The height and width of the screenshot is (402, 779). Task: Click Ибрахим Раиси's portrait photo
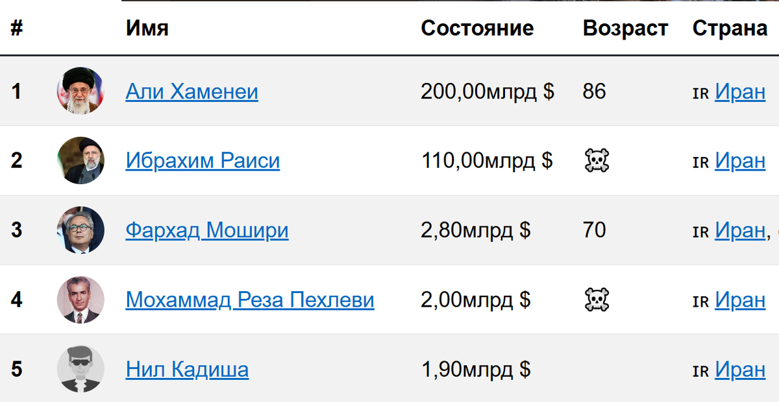80,160
